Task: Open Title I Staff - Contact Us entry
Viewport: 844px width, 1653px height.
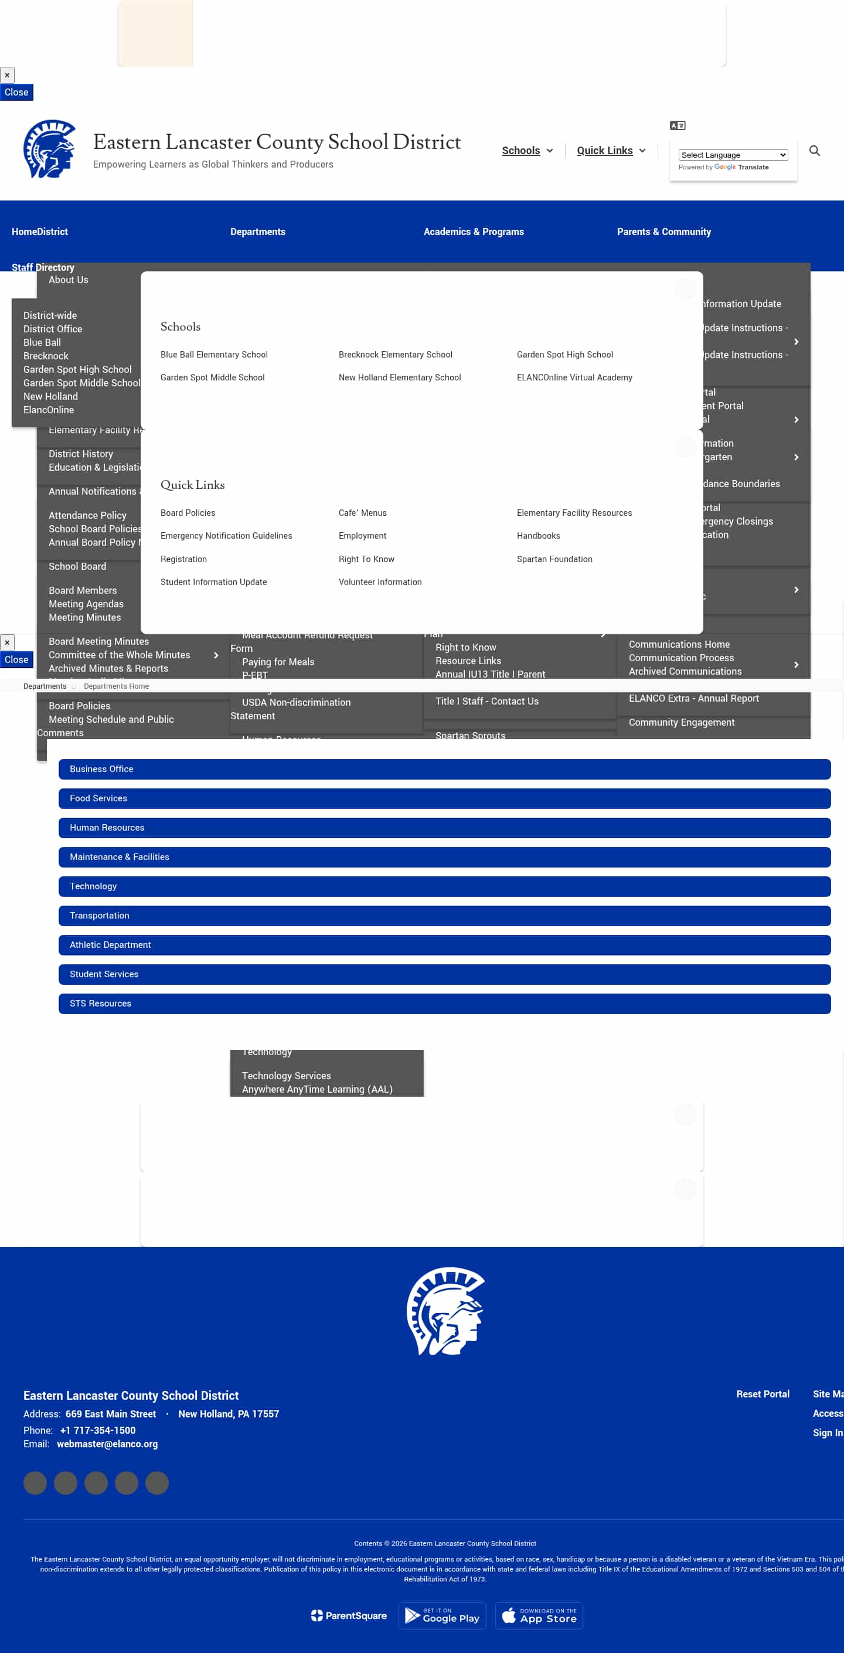Action: [x=486, y=702]
